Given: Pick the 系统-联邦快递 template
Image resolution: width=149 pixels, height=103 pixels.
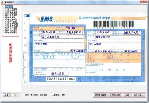Looking at the screenshot, I should click(11, 28).
